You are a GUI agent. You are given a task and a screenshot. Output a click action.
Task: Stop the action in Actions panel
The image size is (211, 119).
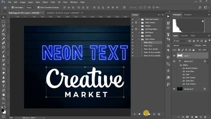click(135, 114)
